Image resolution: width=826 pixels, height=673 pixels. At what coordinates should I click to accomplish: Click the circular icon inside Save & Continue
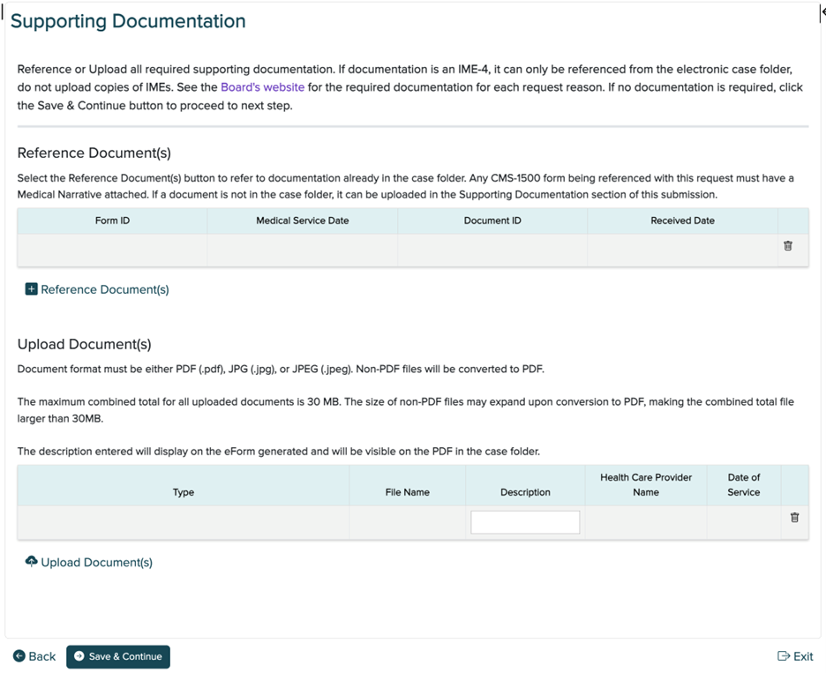tap(80, 656)
